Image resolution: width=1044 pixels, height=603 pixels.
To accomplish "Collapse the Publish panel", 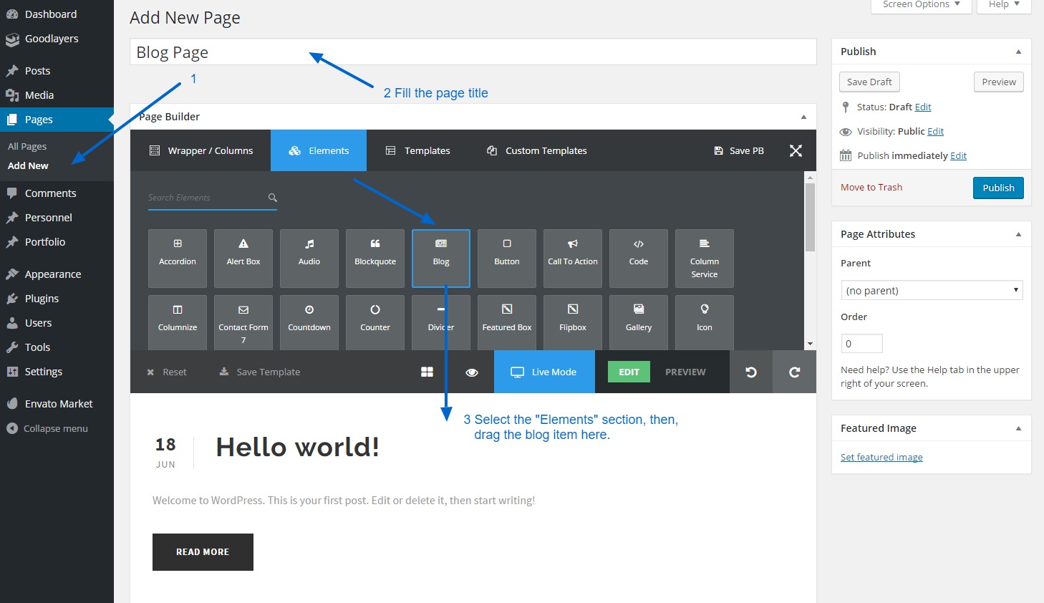I will point(1018,52).
